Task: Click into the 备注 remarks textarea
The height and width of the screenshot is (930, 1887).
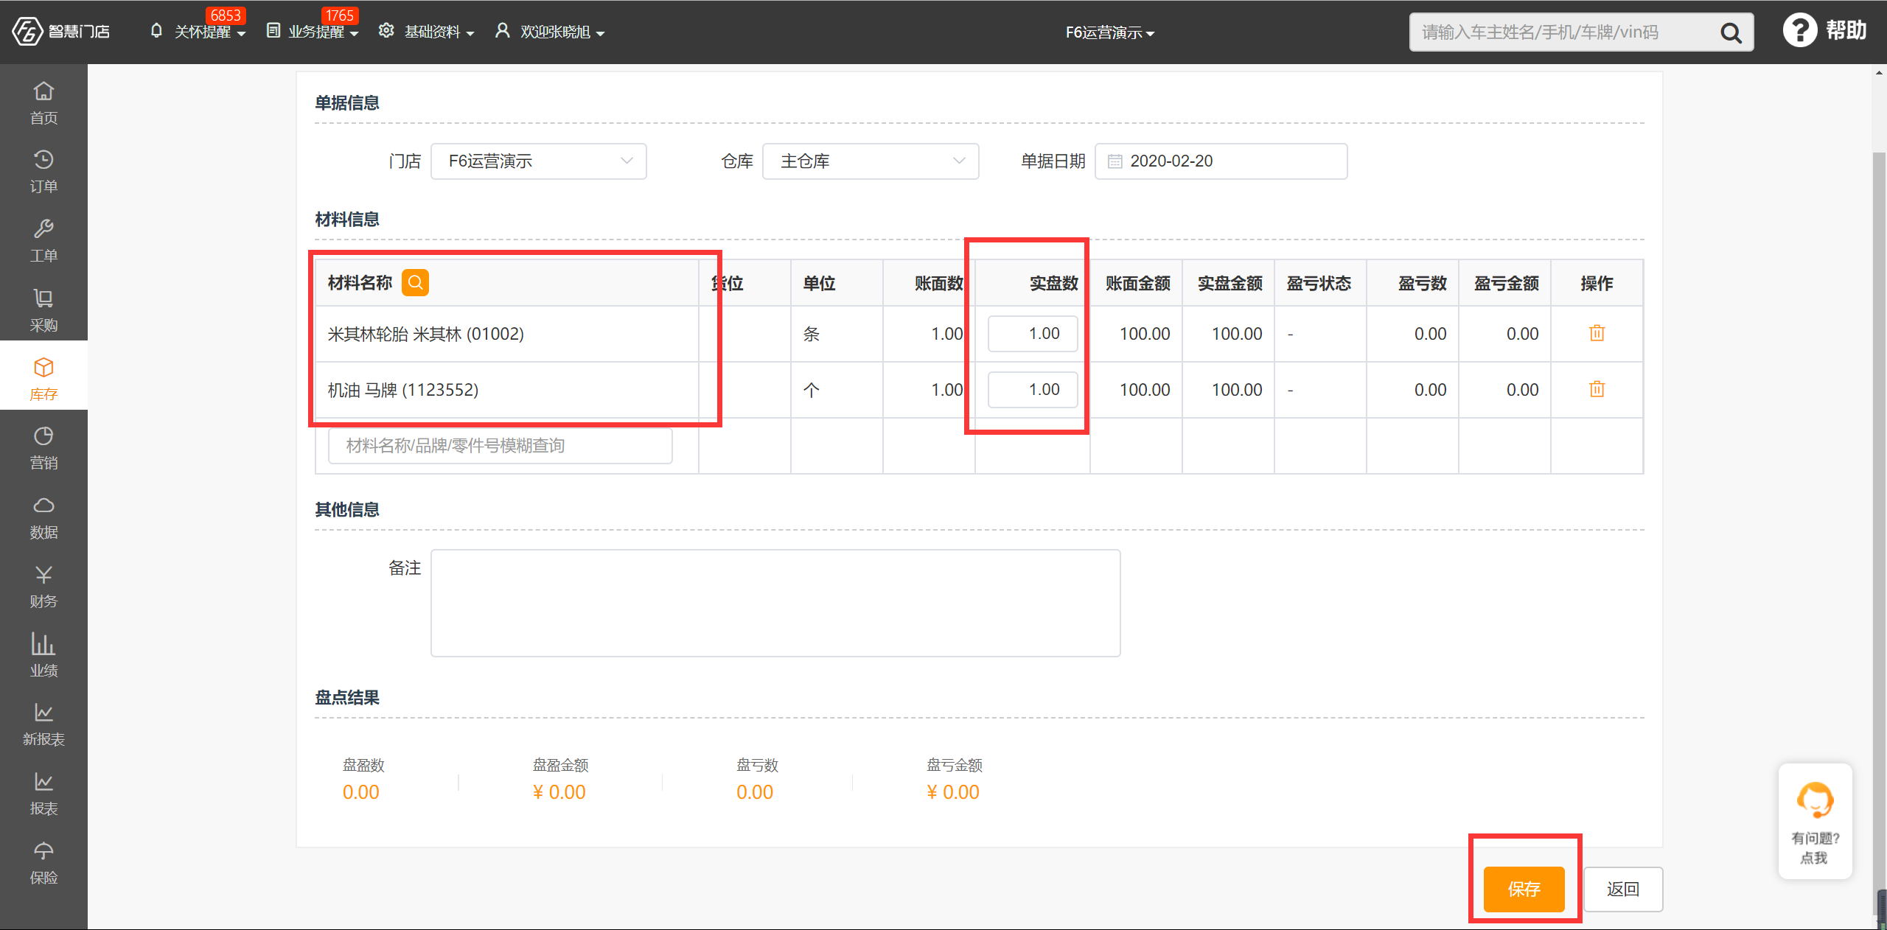Action: 775,603
